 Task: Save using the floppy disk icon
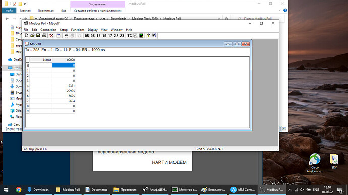coord(38,35)
